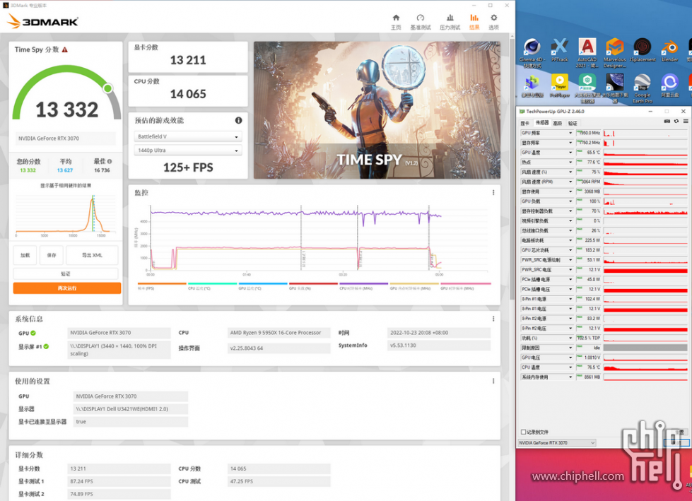Expand the CPU 温度 sensor dropdown

(570, 367)
